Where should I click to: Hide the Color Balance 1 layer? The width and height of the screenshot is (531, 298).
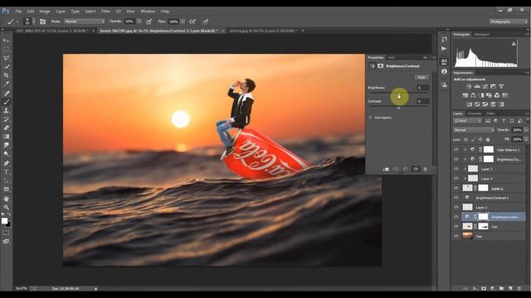point(455,150)
